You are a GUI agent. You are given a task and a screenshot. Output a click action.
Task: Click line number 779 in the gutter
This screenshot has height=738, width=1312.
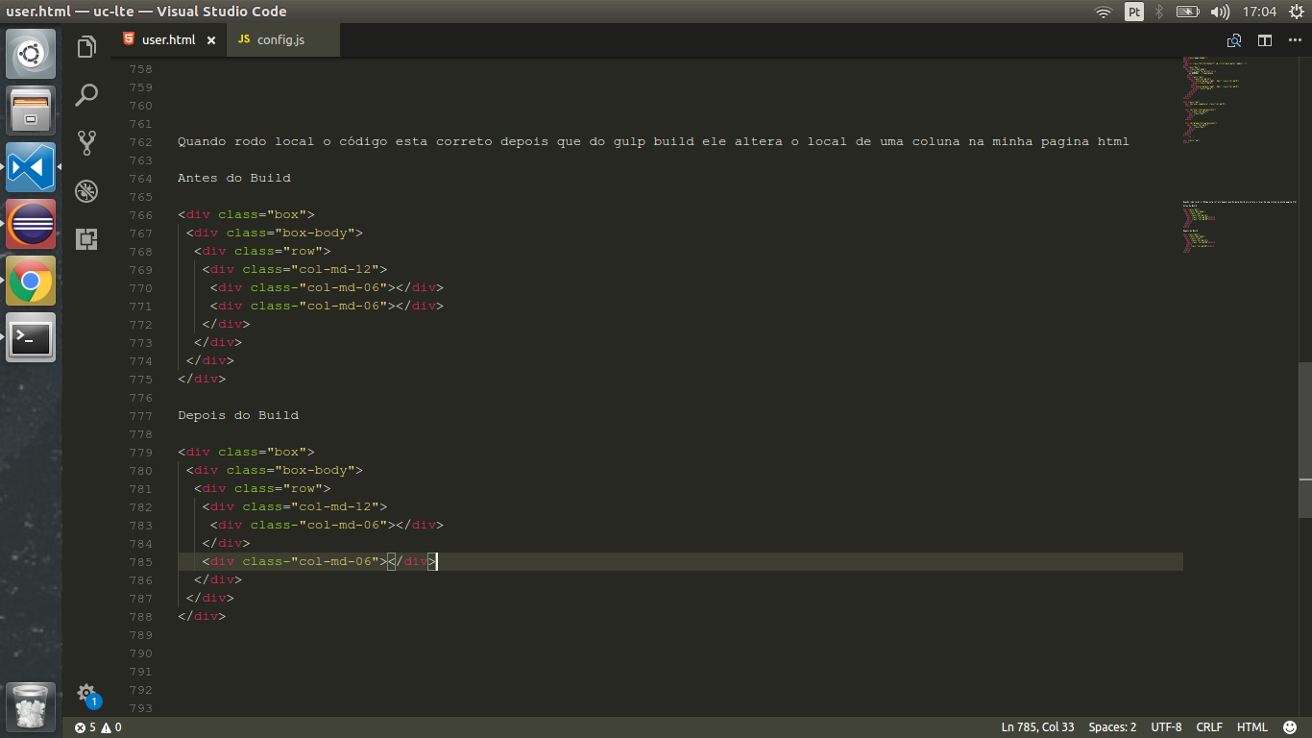(x=140, y=452)
